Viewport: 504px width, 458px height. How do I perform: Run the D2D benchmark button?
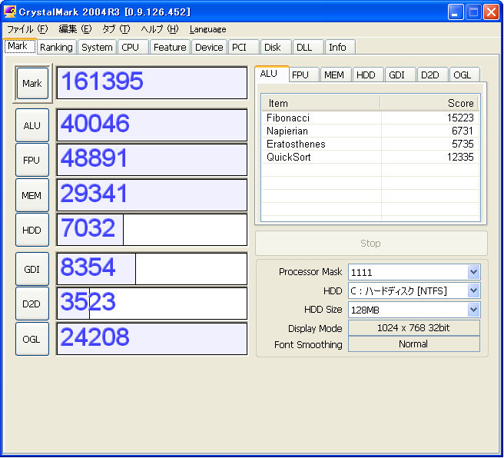tap(32, 304)
